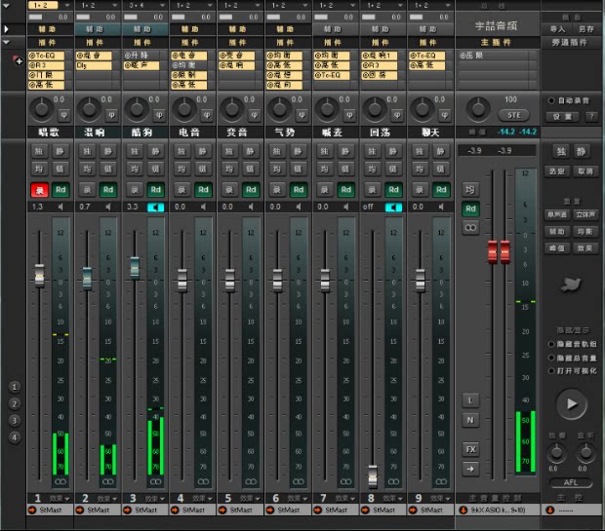Click the cyan speaker icon on 酷狗 channel
605x531 pixels.
tap(155, 208)
